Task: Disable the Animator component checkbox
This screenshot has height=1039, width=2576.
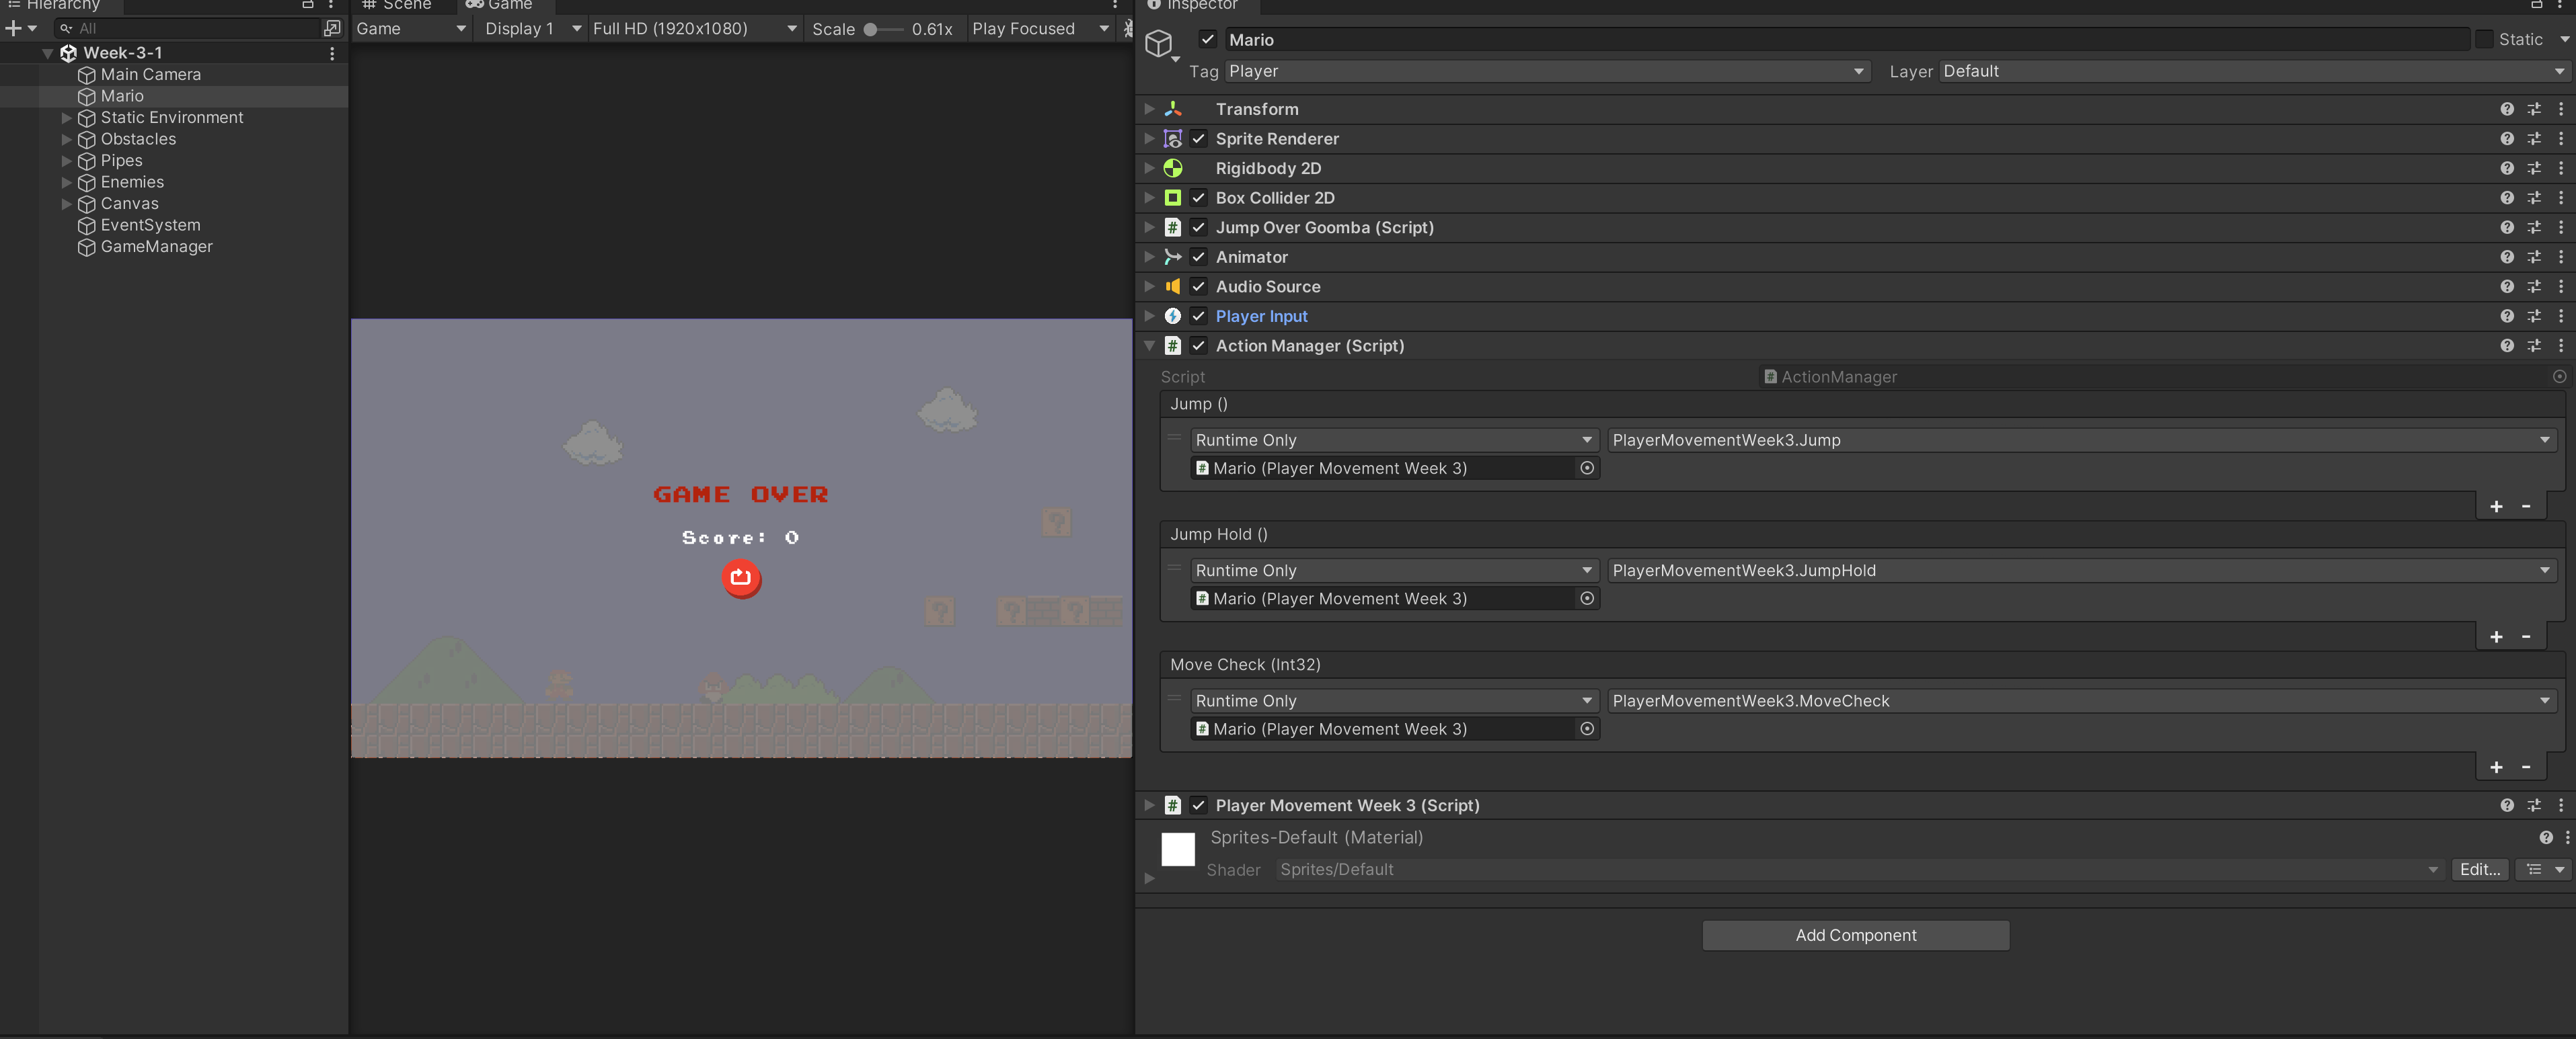Action: tap(1198, 257)
